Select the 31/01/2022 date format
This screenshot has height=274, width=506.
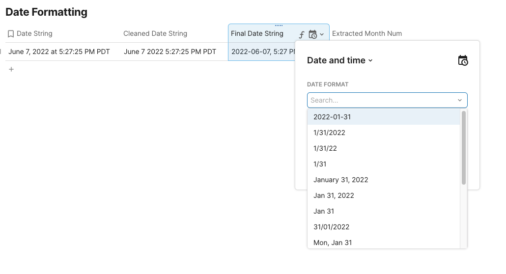point(331,227)
